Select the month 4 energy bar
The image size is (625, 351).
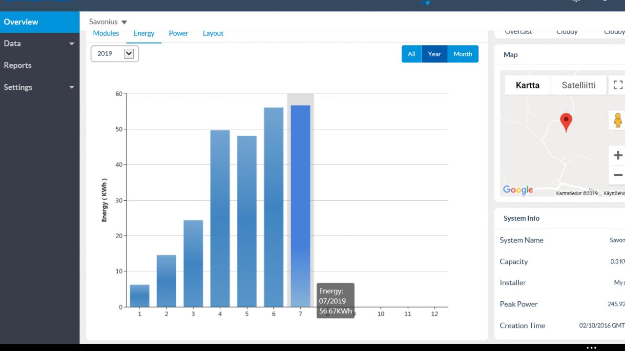tap(220, 219)
